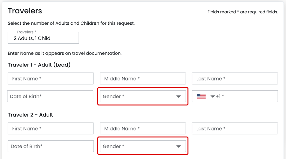This screenshot has width=286, height=159.
Task: Focus the Traveler 1 First Name field
Action: pyautogui.click(x=51, y=79)
